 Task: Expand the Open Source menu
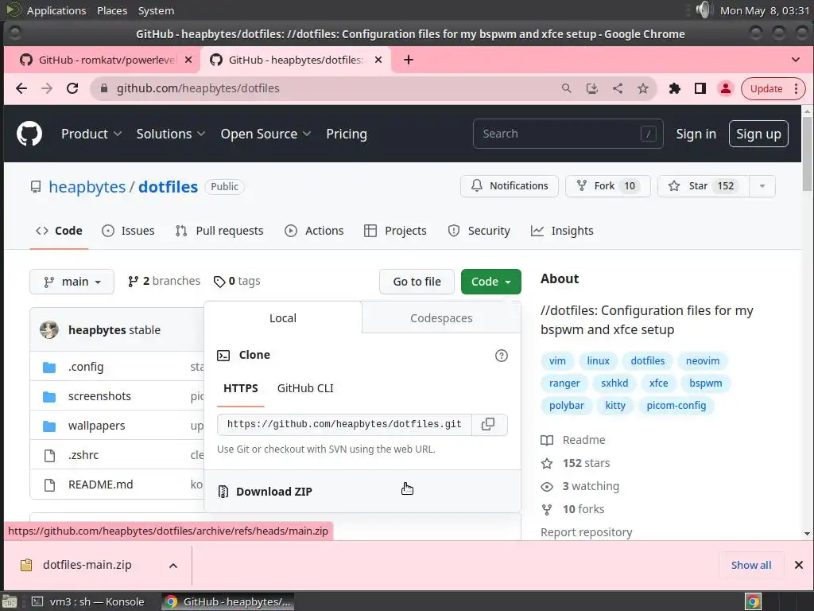point(266,134)
